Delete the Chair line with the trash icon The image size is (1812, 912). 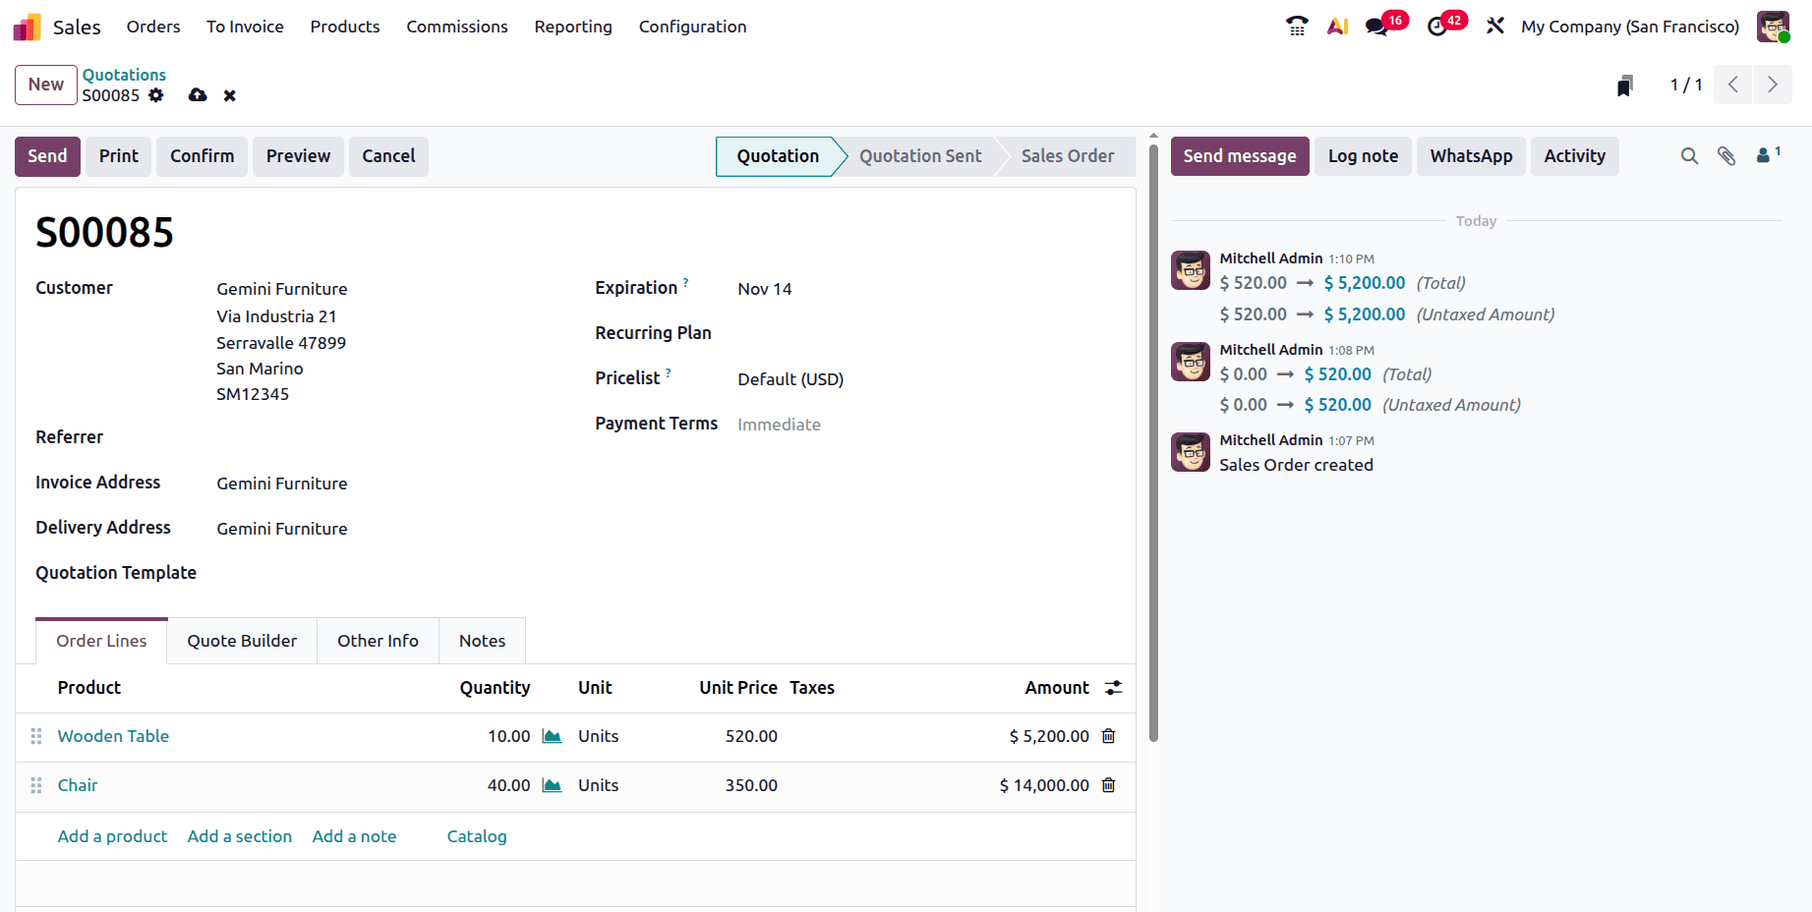pos(1108,785)
